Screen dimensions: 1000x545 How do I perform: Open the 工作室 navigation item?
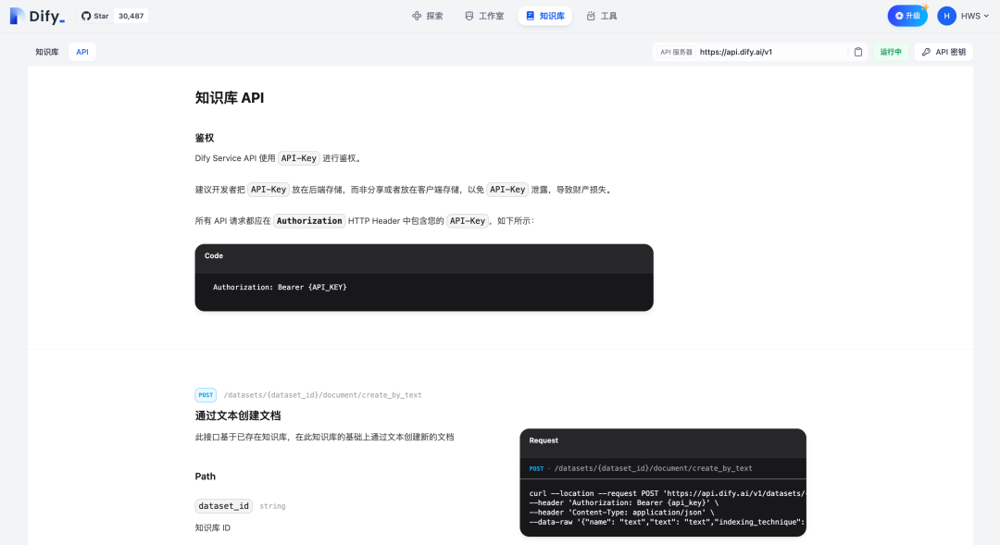484,16
